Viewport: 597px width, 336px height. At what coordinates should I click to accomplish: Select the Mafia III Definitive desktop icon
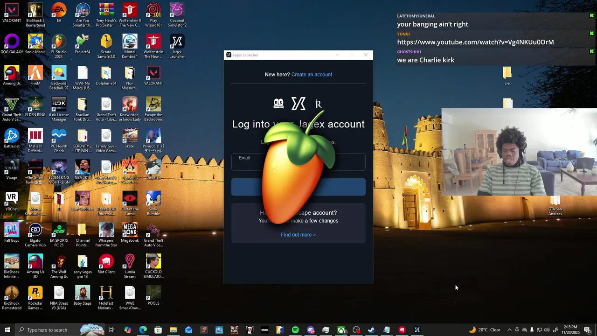(x=35, y=141)
